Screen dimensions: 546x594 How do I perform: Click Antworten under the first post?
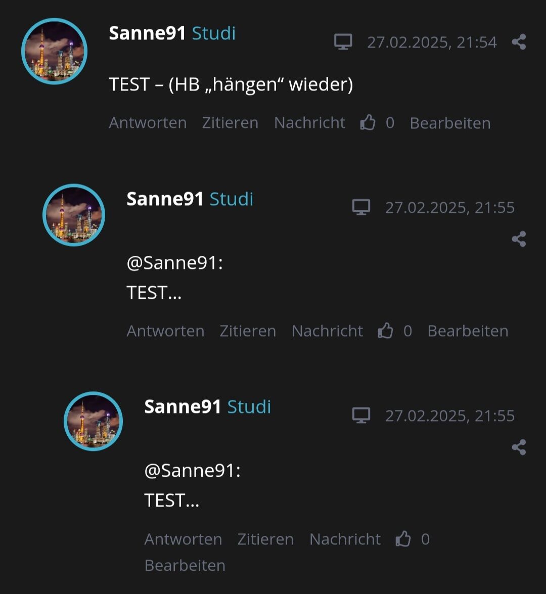pyautogui.click(x=148, y=123)
